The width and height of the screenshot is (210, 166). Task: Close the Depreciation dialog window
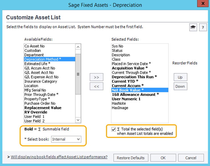tap(202, 4)
